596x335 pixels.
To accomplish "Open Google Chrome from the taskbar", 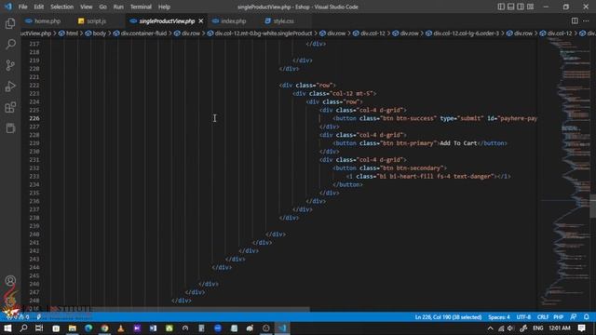I will 104,328.
